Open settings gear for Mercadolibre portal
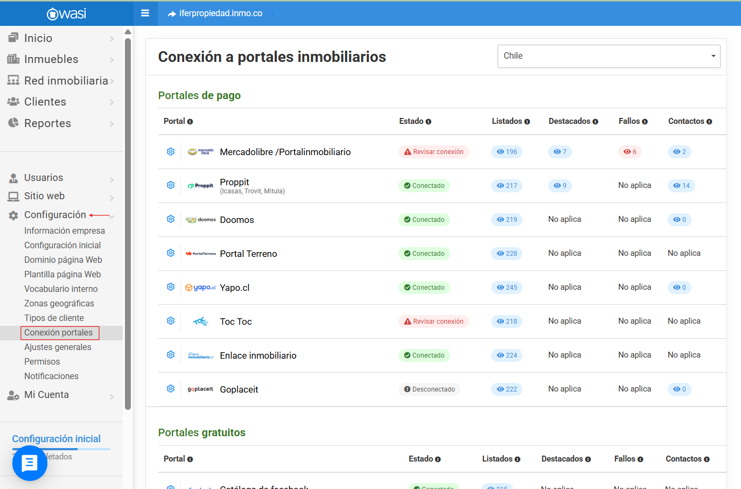This screenshot has height=489, width=741. pyautogui.click(x=171, y=152)
